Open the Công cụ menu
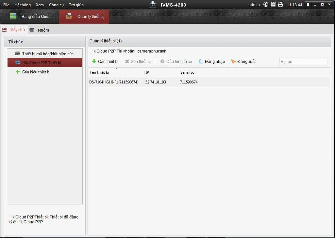The image size is (335, 238). [x=56, y=5]
